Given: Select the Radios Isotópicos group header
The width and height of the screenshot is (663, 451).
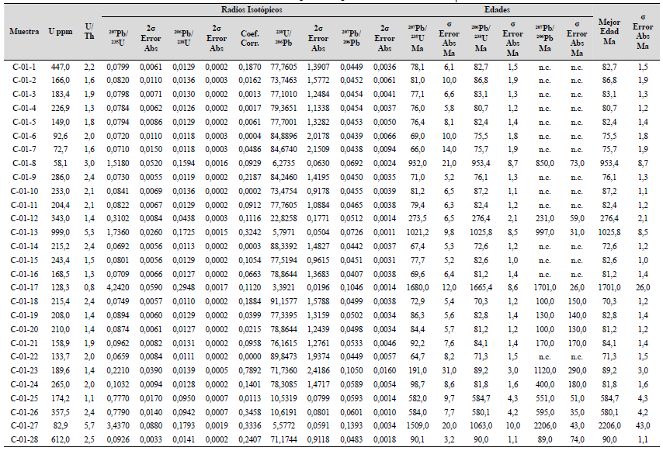Looking at the screenshot, I should (x=248, y=10).
